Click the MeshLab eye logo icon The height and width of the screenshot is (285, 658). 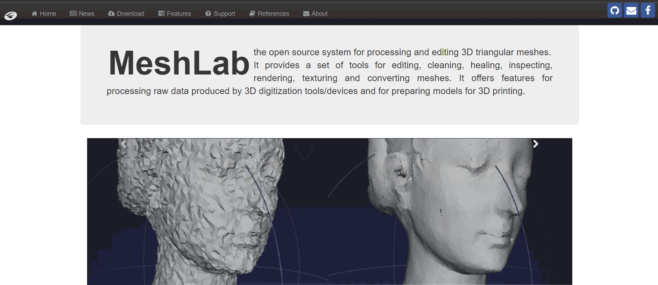click(10, 15)
